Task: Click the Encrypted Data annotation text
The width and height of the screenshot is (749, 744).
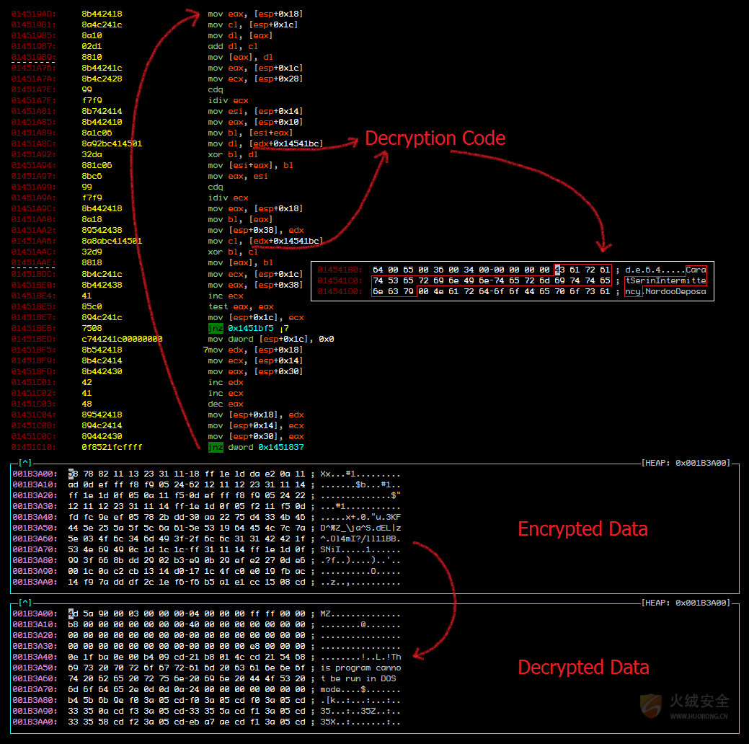Action: [582, 529]
